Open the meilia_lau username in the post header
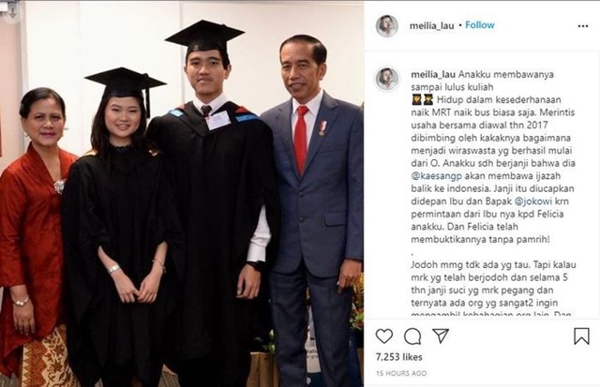The height and width of the screenshot is (387, 600). pyautogui.click(x=431, y=25)
